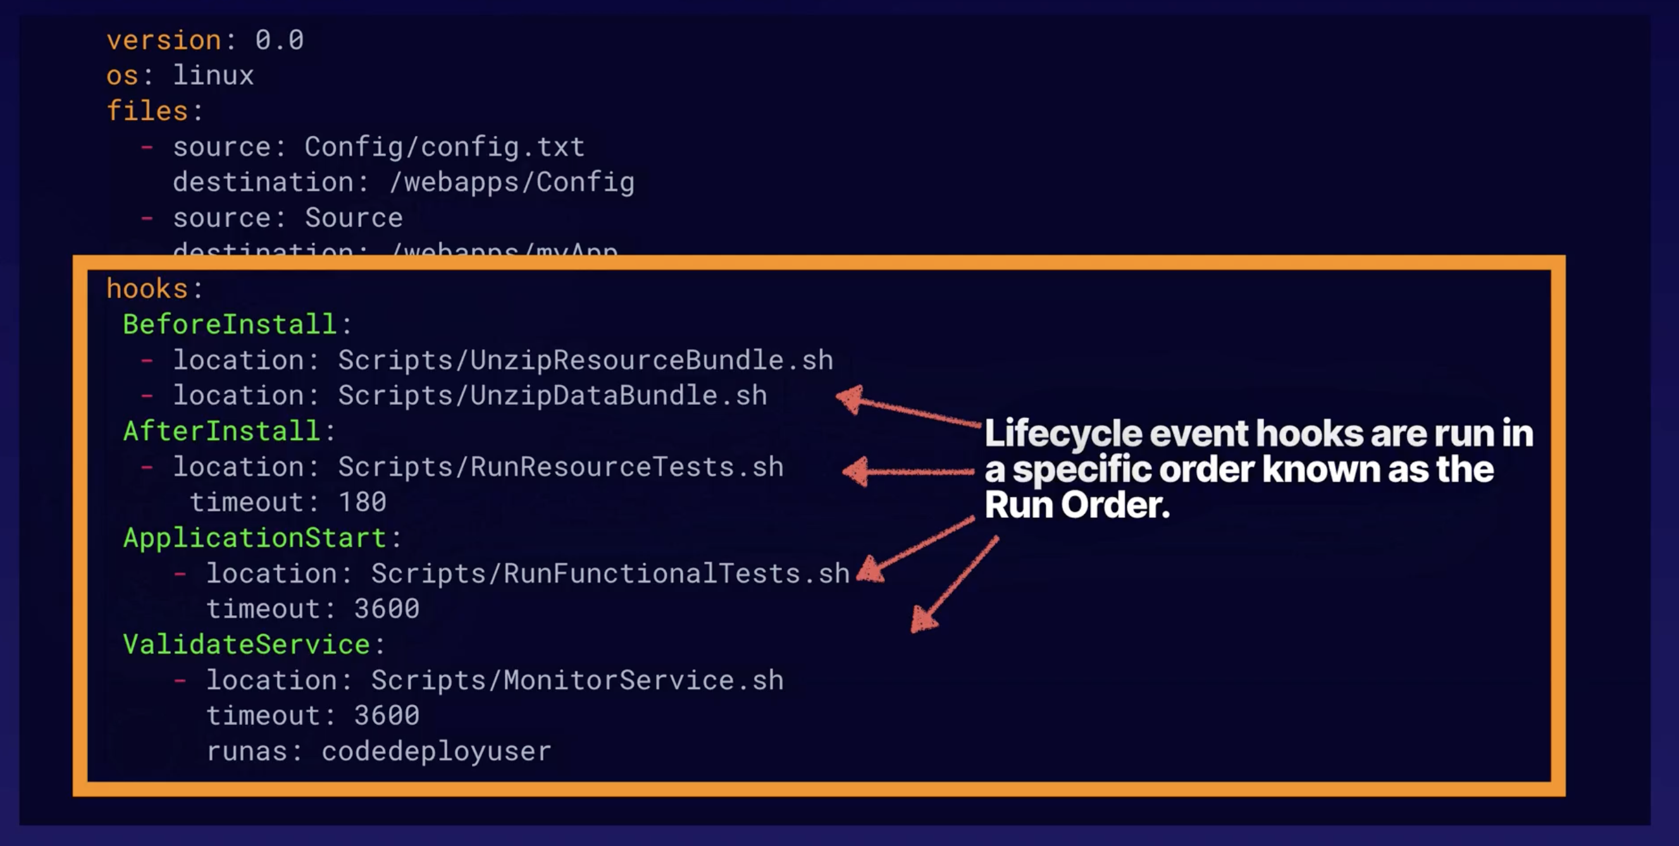Viewport: 1679px width, 846px height.
Task: Select the 'BeforeInstall:' hook name
Action: pos(237,324)
